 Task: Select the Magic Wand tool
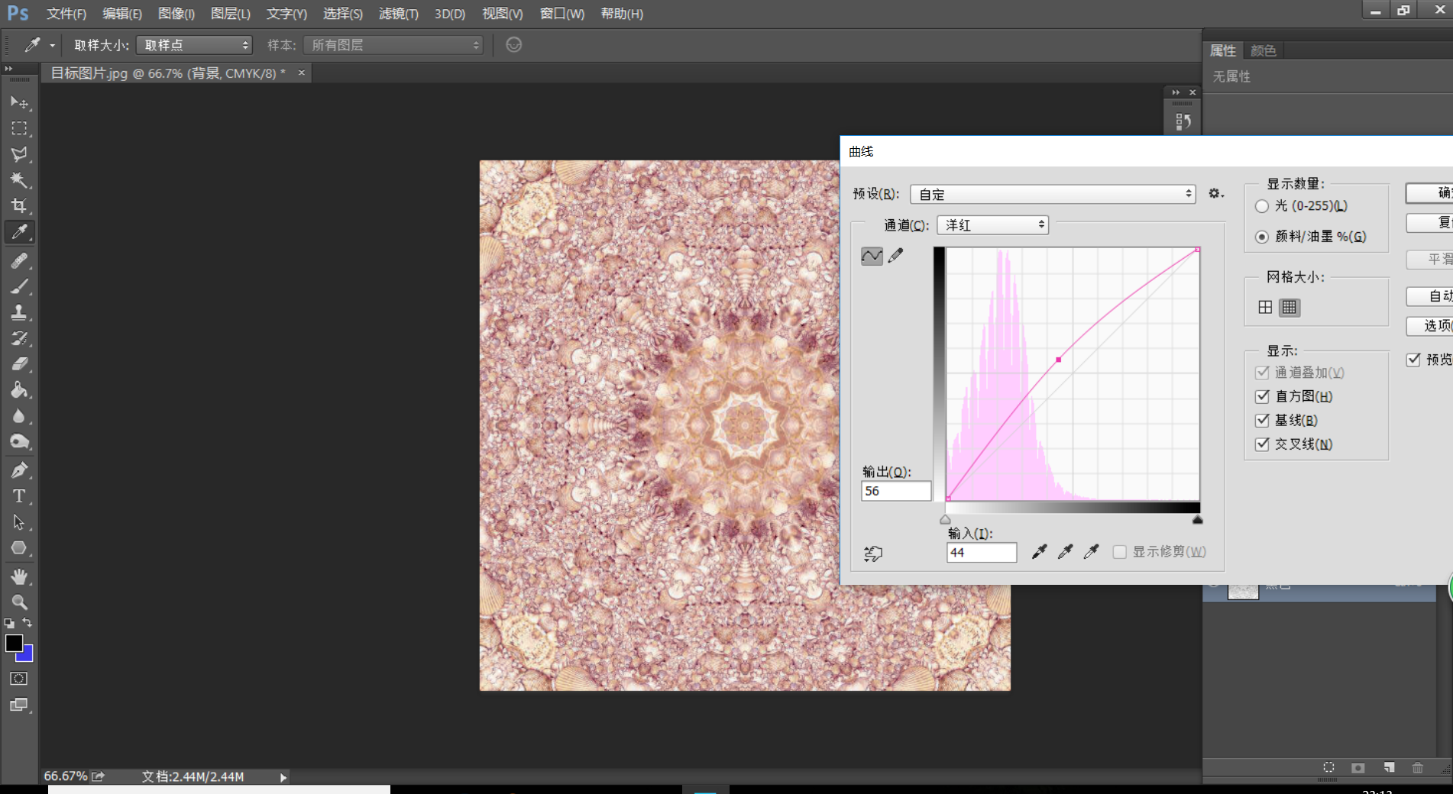[19, 180]
